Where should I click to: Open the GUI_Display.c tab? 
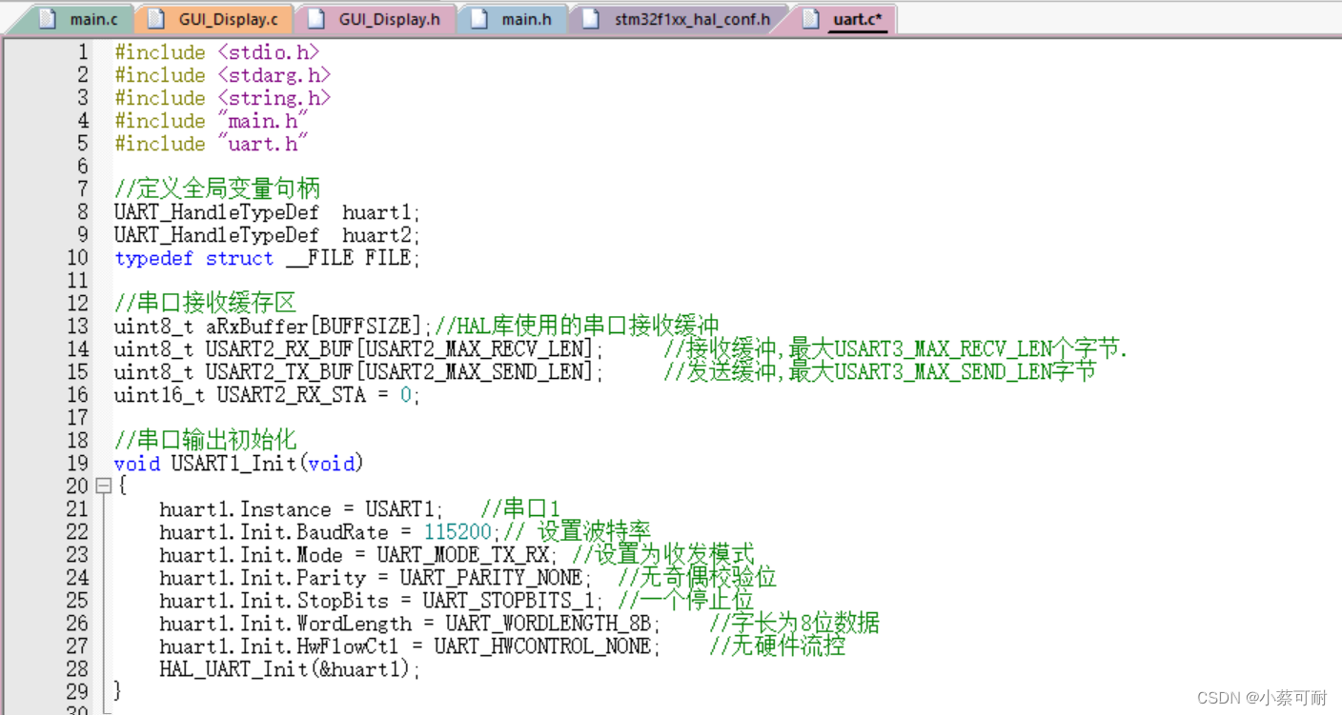point(213,19)
